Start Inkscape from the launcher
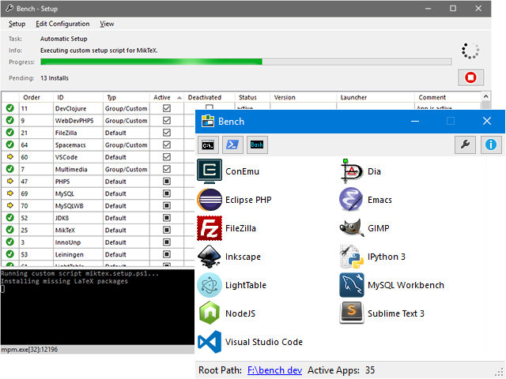 point(210,257)
